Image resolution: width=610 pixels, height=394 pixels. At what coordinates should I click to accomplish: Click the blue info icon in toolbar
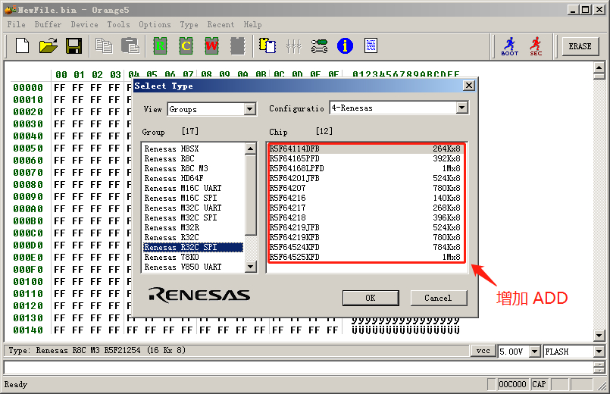pos(345,46)
